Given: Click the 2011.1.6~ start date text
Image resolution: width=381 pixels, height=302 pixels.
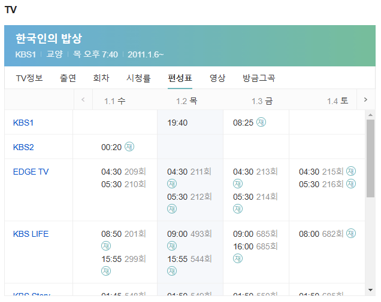Looking at the screenshot, I should (x=146, y=54).
